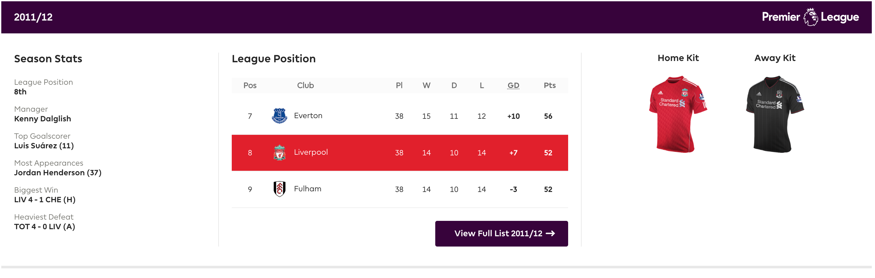Open the Everton club link

(308, 116)
